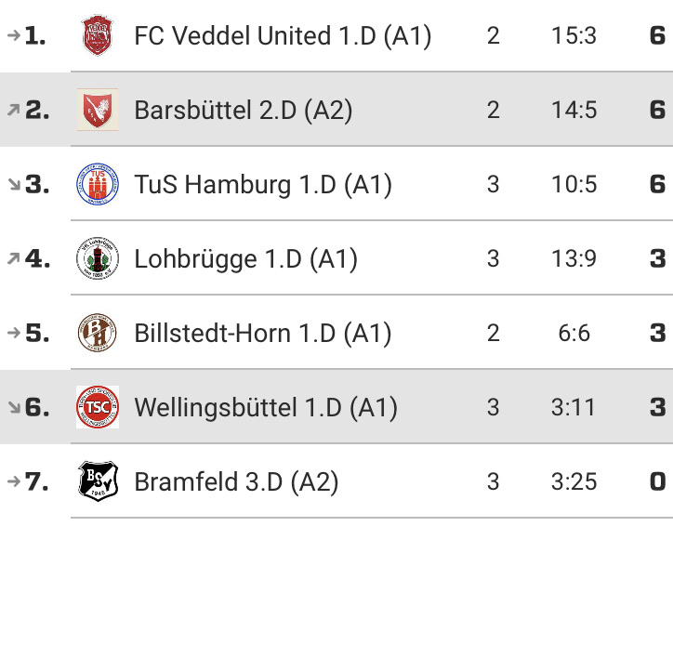Open Bramfeld 3.D (A2) team page
Viewport: 673px width, 671px height.
(x=236, y=481)
